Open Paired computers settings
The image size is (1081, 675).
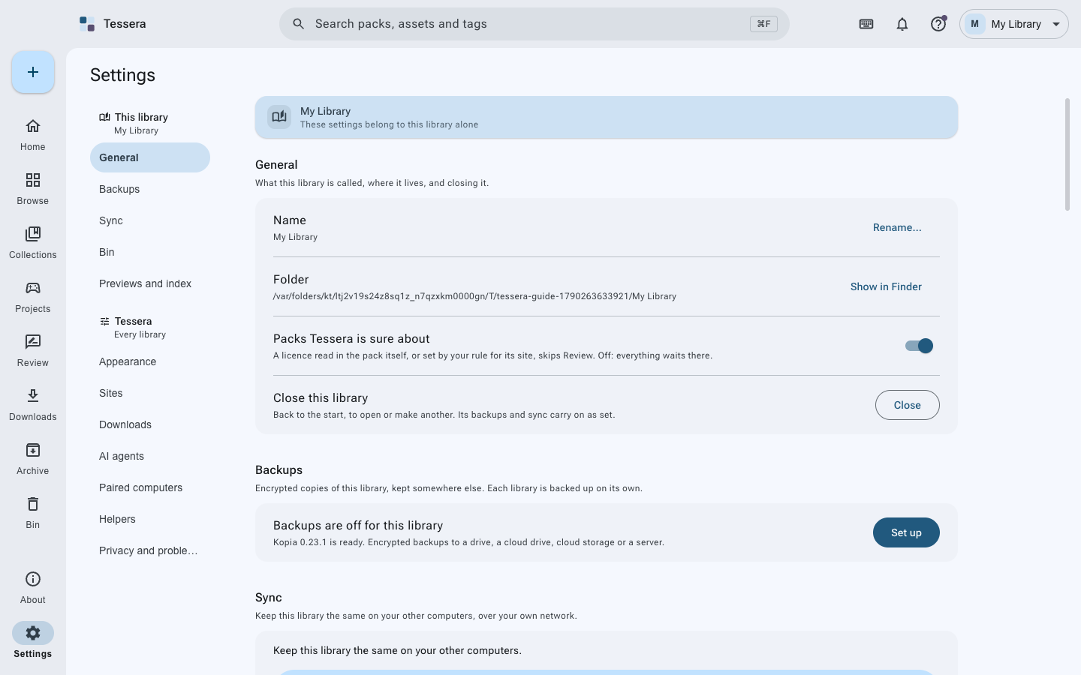150,487
